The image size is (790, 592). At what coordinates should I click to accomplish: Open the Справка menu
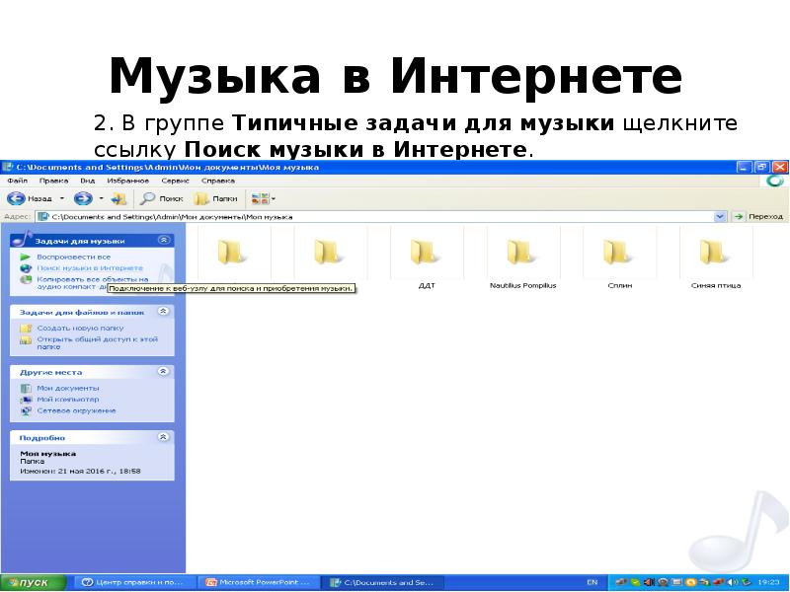pyautogui.click(x=217, y=181)
